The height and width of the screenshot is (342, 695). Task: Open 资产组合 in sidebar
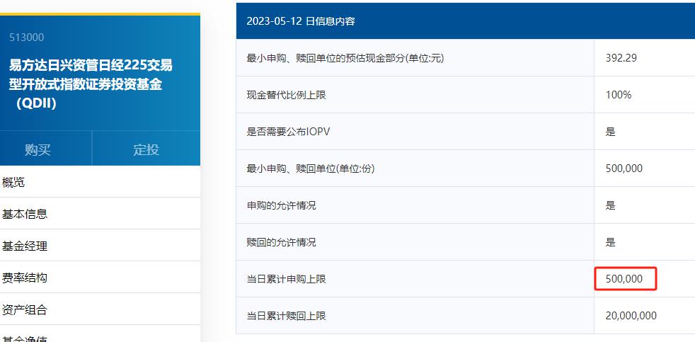coord(25,309)
